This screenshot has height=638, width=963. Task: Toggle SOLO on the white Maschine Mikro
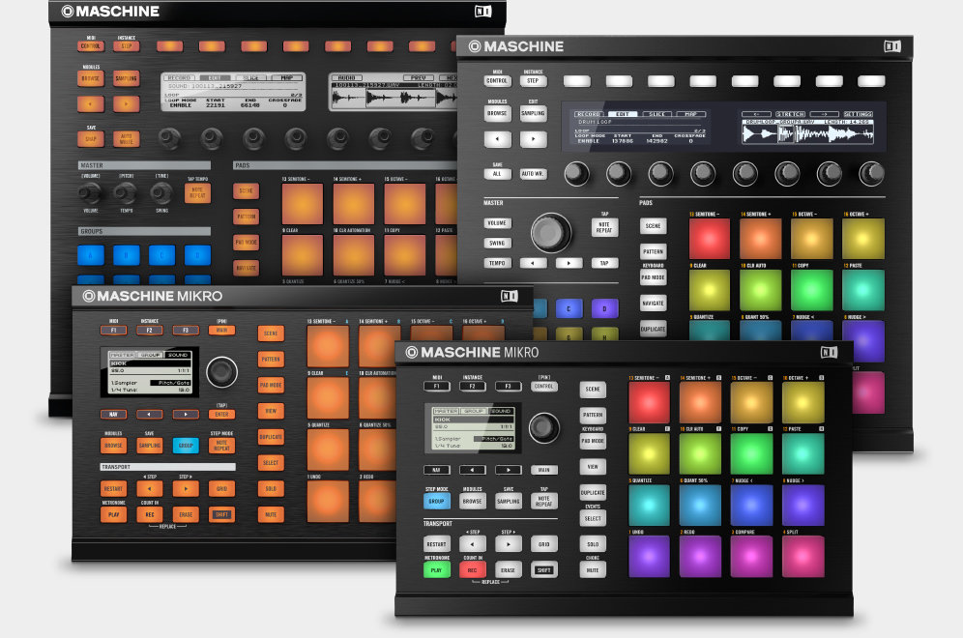tap(593, 544)
